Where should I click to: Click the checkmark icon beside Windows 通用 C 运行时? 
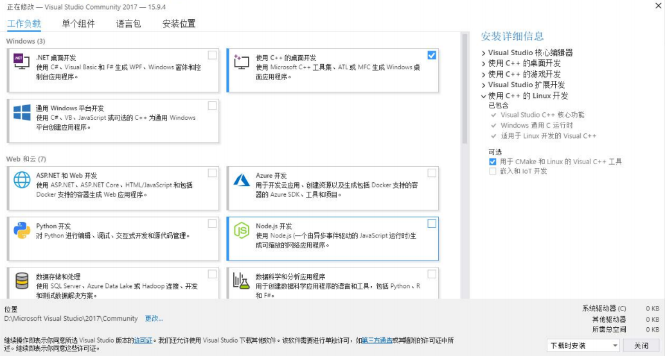493,125
